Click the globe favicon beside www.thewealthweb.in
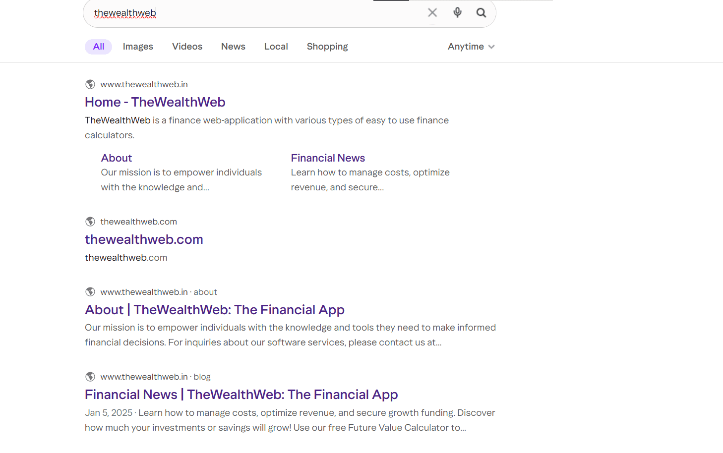 (x=90, y=84)
